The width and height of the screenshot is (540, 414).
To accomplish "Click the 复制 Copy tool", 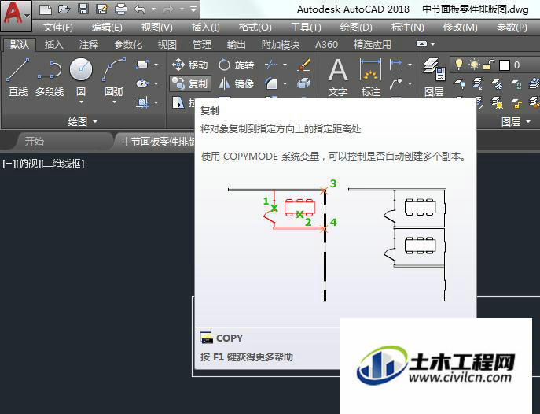I will pyautogui.click(x=189, y=83).
